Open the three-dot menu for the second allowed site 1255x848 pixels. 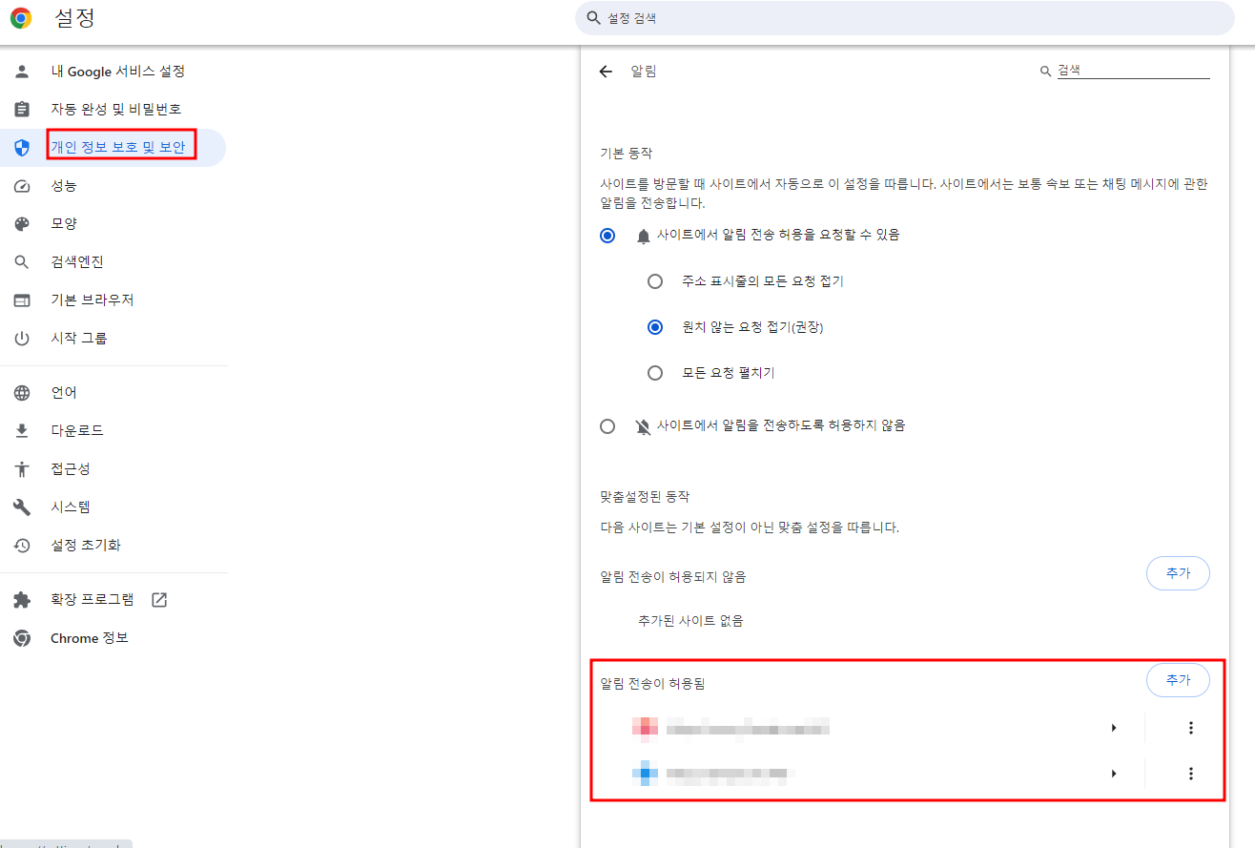[x=1191, y=773]
